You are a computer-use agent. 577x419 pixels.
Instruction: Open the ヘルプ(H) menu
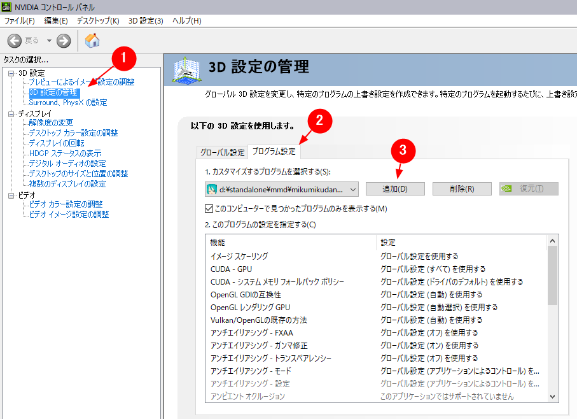[x=187, y=21]
